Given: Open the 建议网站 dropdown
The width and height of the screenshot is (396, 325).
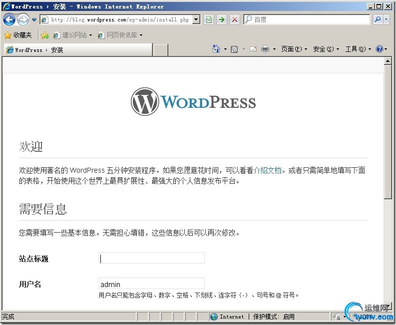Looking at the screenshot, I should coord(73,35).
